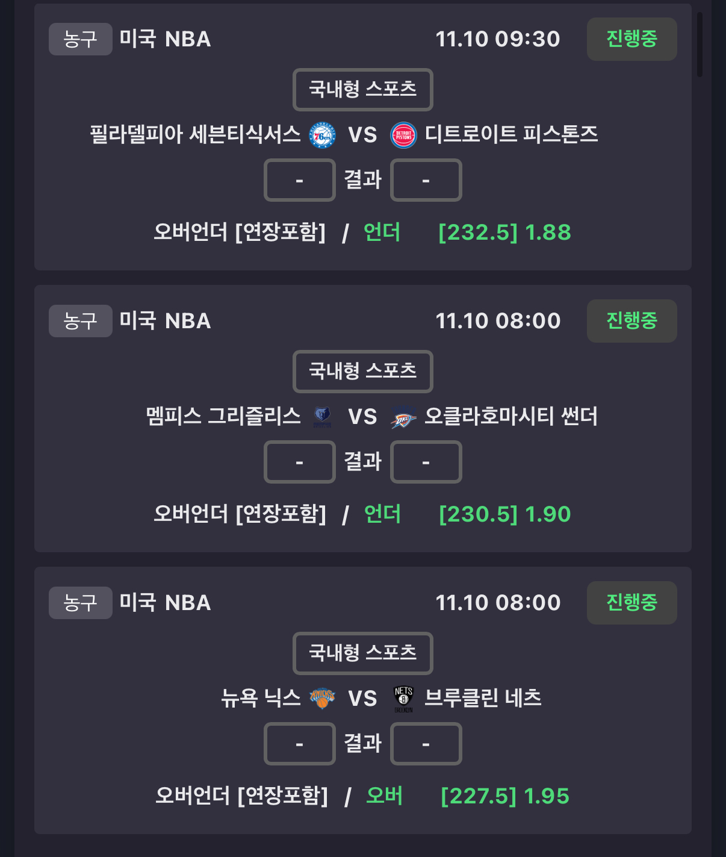This screenshot has height=857, width=726.
Task: Click the Detroit Pistons result score box
Action: point(426,180)
